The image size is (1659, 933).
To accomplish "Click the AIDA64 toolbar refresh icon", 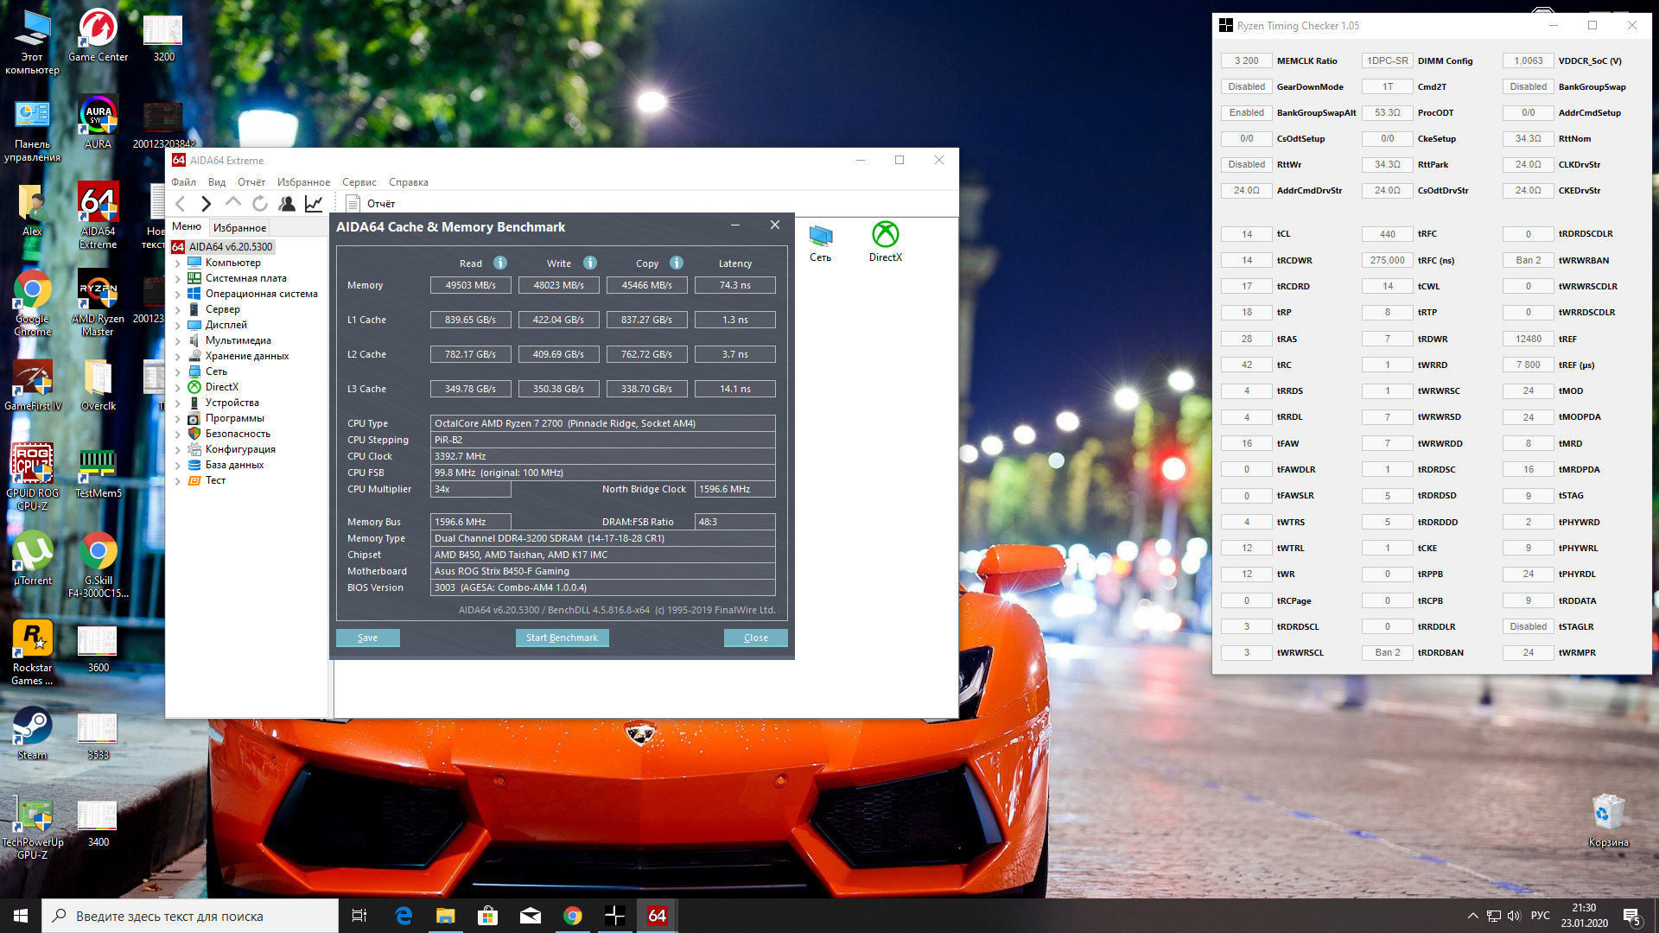I will pyautogui.click(x=259, y=204).
